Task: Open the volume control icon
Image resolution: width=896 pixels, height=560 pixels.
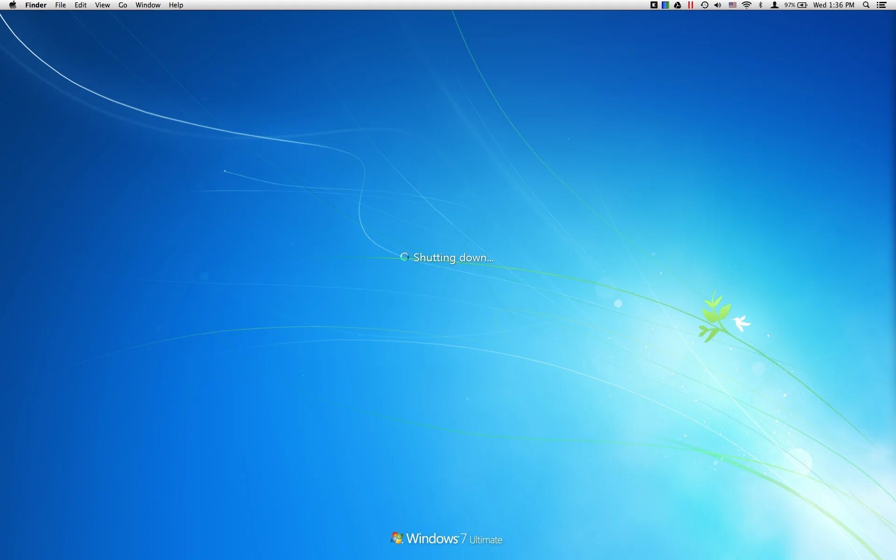Action: pos(718,5)
